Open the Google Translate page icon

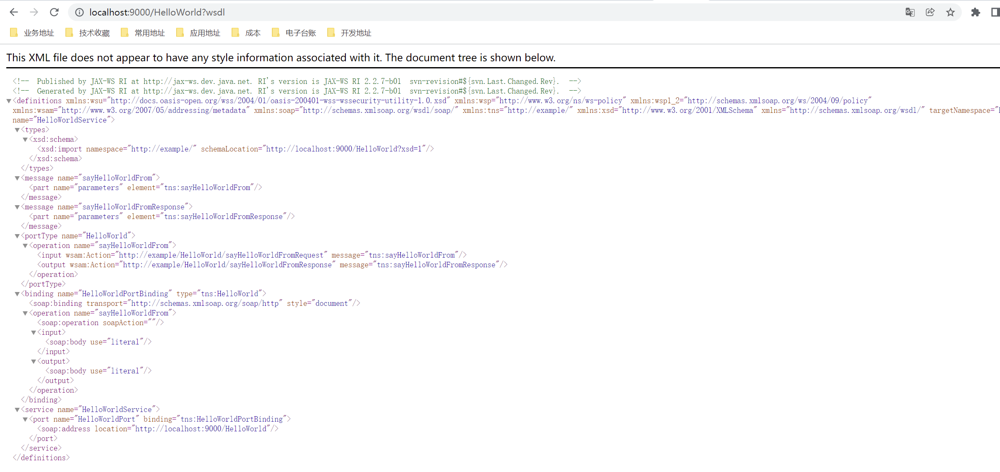coord(910,12)
